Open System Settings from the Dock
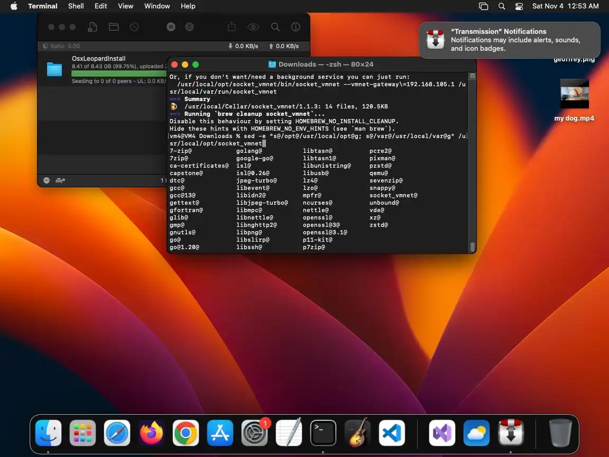Viewport: 609px width, 457px height. 254,433
